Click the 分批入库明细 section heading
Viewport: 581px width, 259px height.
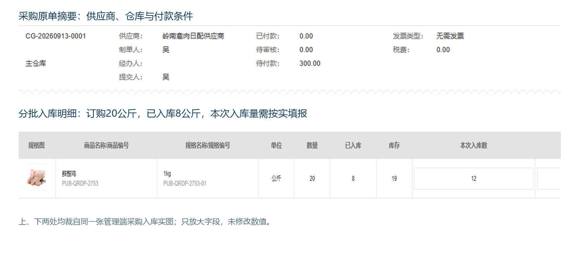pyautogui.click(x=163, y=114)
